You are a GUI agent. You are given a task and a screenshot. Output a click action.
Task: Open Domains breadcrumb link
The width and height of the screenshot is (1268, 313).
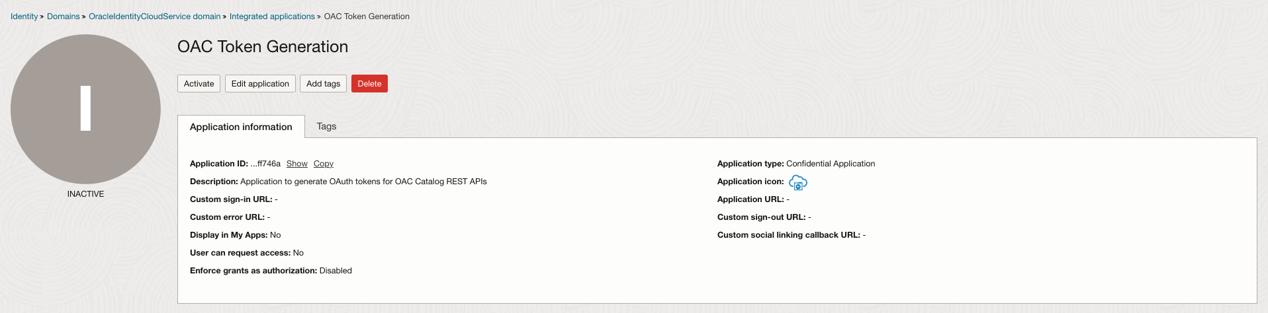click(x=64, y=17)
